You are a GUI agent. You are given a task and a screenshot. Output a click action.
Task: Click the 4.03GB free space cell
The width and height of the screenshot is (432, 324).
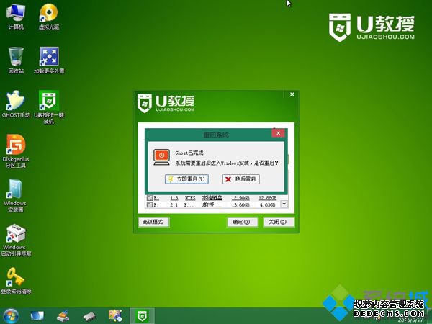point(267,205)
